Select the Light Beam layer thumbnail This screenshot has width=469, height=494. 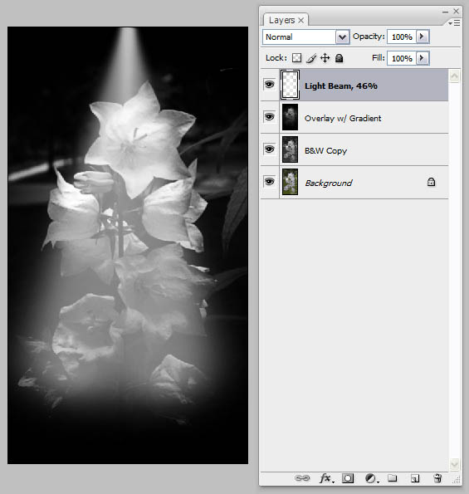(290, 85)
